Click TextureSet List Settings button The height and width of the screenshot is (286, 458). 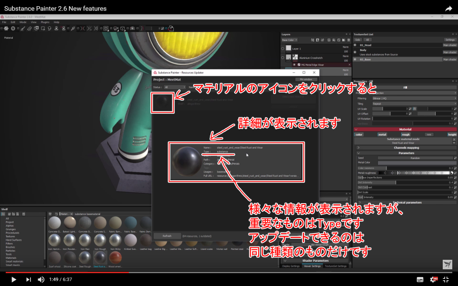point(450,40)
